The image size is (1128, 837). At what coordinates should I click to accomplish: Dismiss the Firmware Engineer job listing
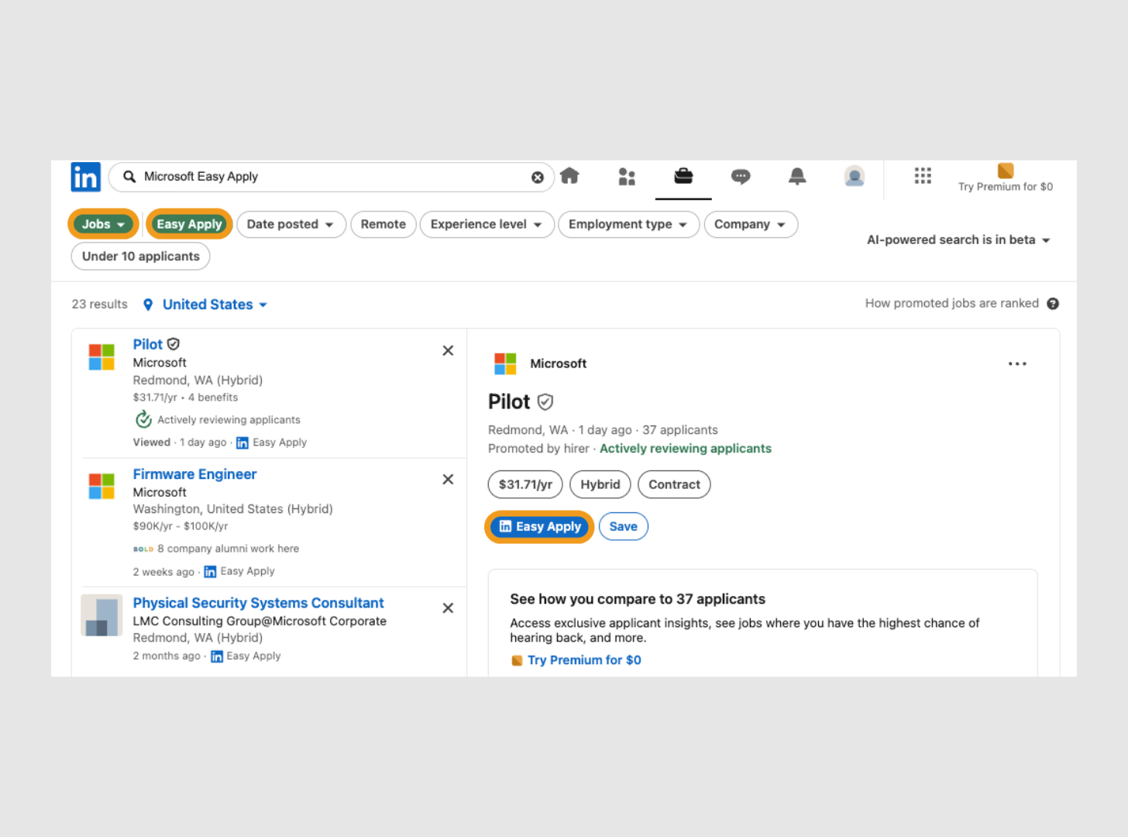[x=448, y=480]
